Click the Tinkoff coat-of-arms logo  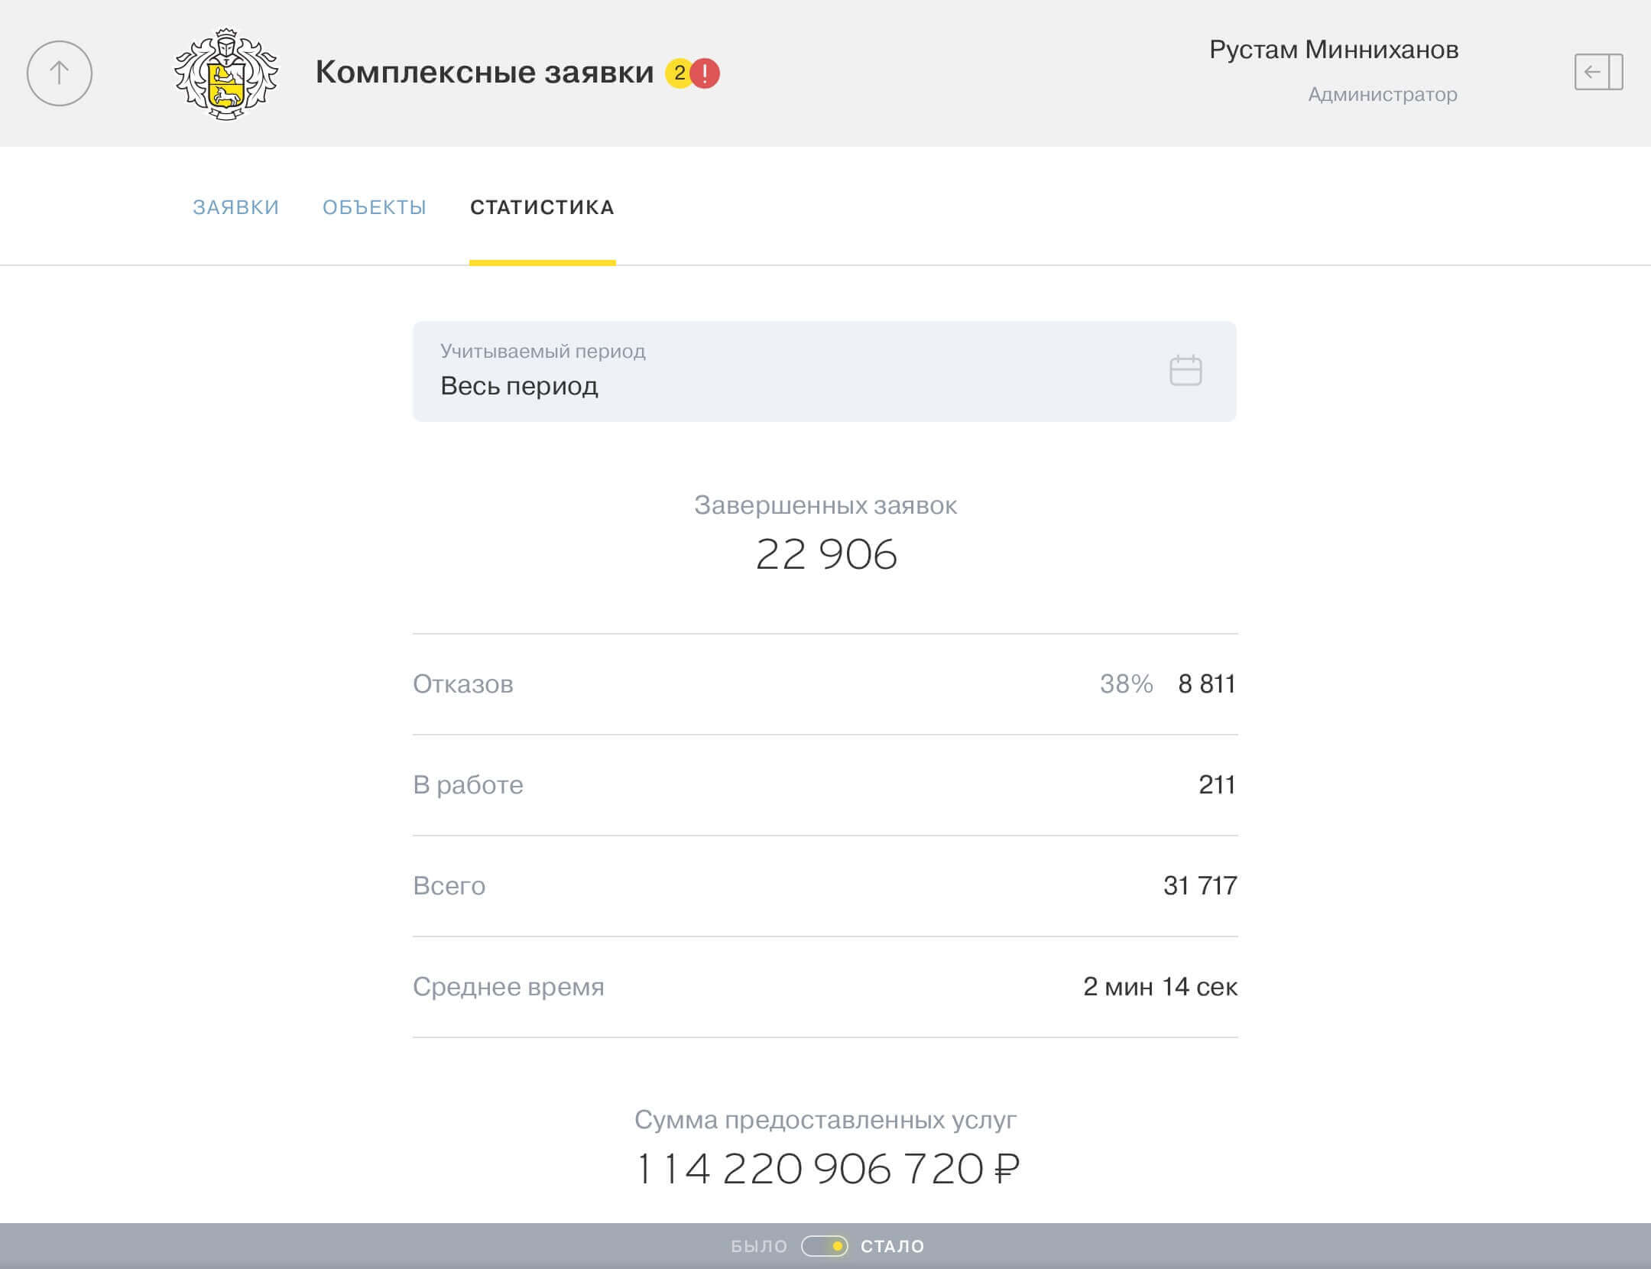click(226, 74)
